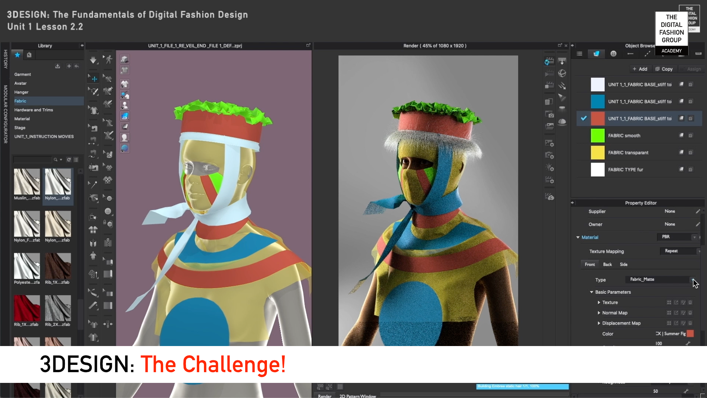Click the Summer Fig color swatch
Screen dimensions: 707x398
pos(690,334)
